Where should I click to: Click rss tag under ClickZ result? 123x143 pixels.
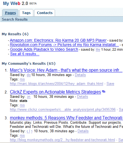point(22,105)
